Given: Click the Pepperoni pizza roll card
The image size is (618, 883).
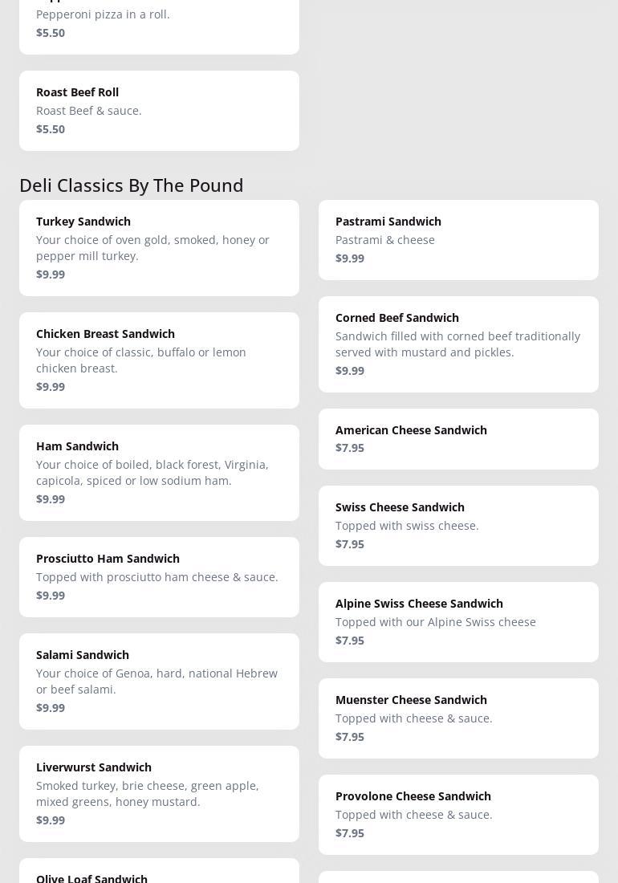Looking at the screenshot, I should tap(159, 24).
